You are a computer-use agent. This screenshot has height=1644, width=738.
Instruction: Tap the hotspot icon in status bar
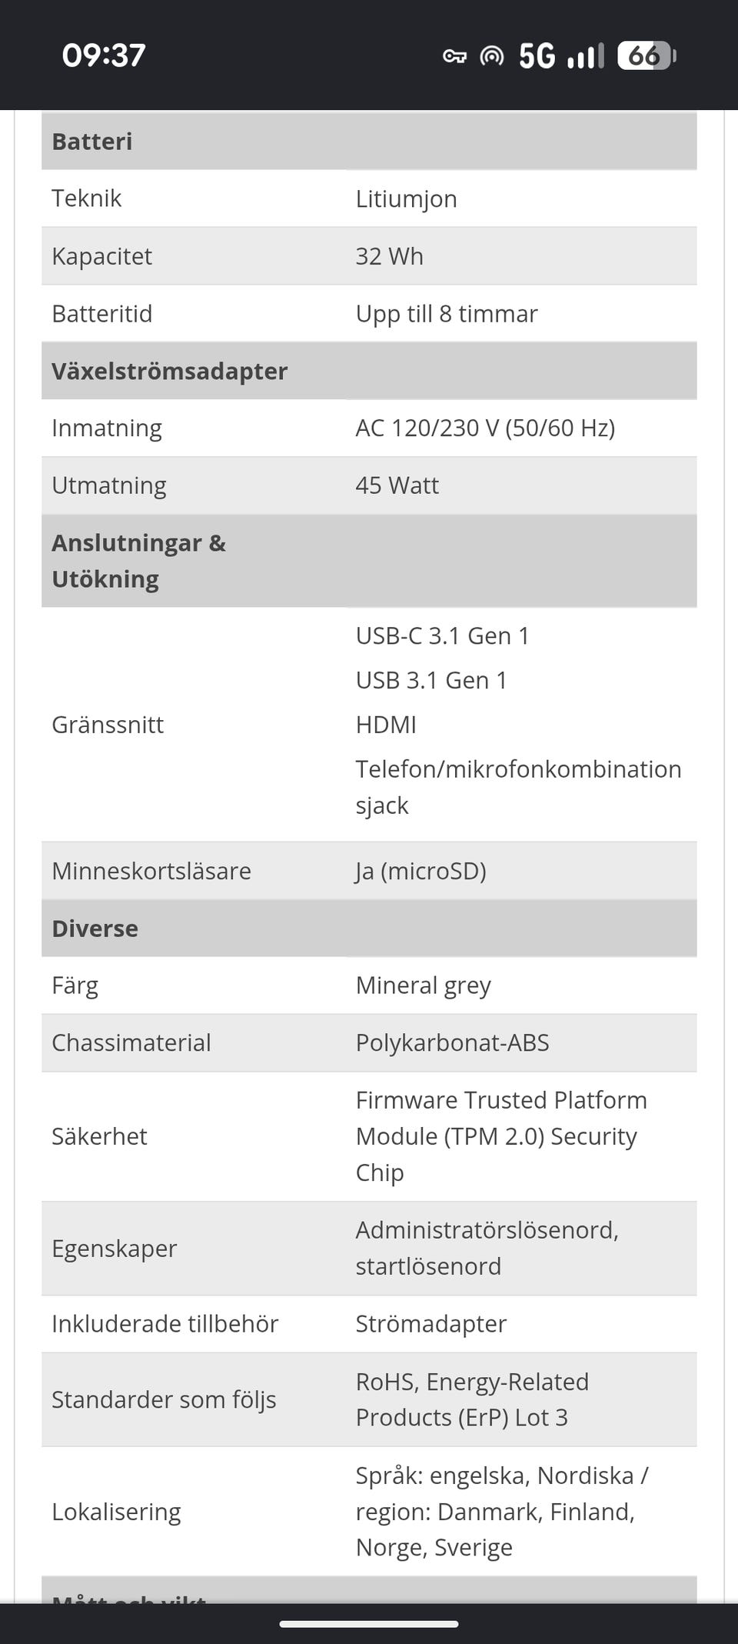click(491, 55)
